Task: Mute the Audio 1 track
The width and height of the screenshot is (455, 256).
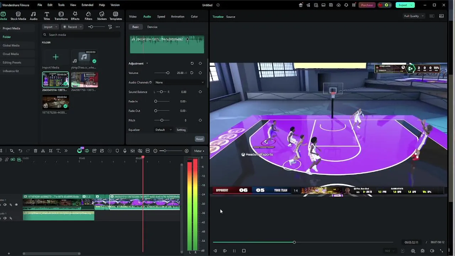Action: (5, 218)
